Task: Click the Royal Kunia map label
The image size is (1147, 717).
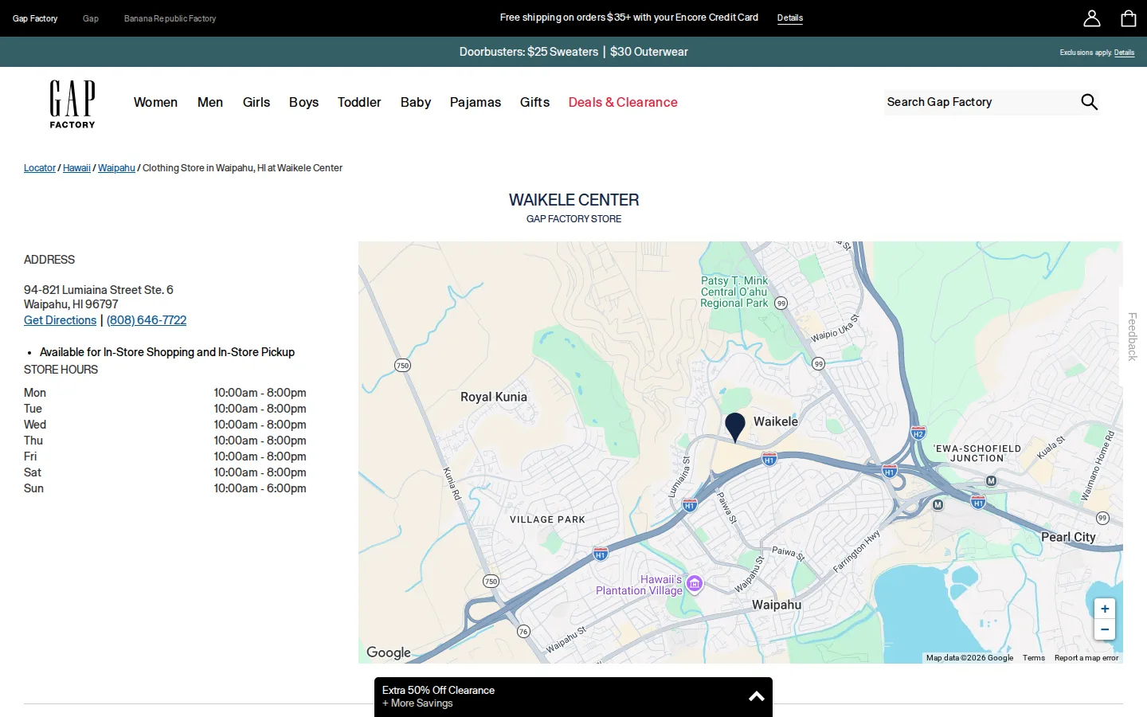Action: [494, 397]
